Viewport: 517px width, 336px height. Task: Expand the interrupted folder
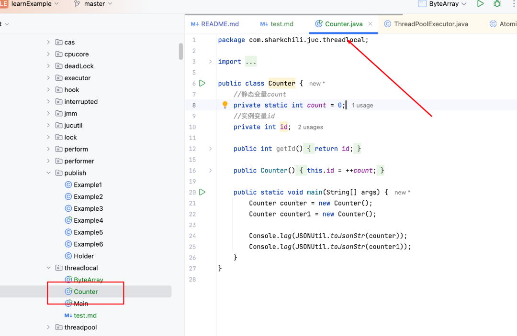[x=48, y=101]
